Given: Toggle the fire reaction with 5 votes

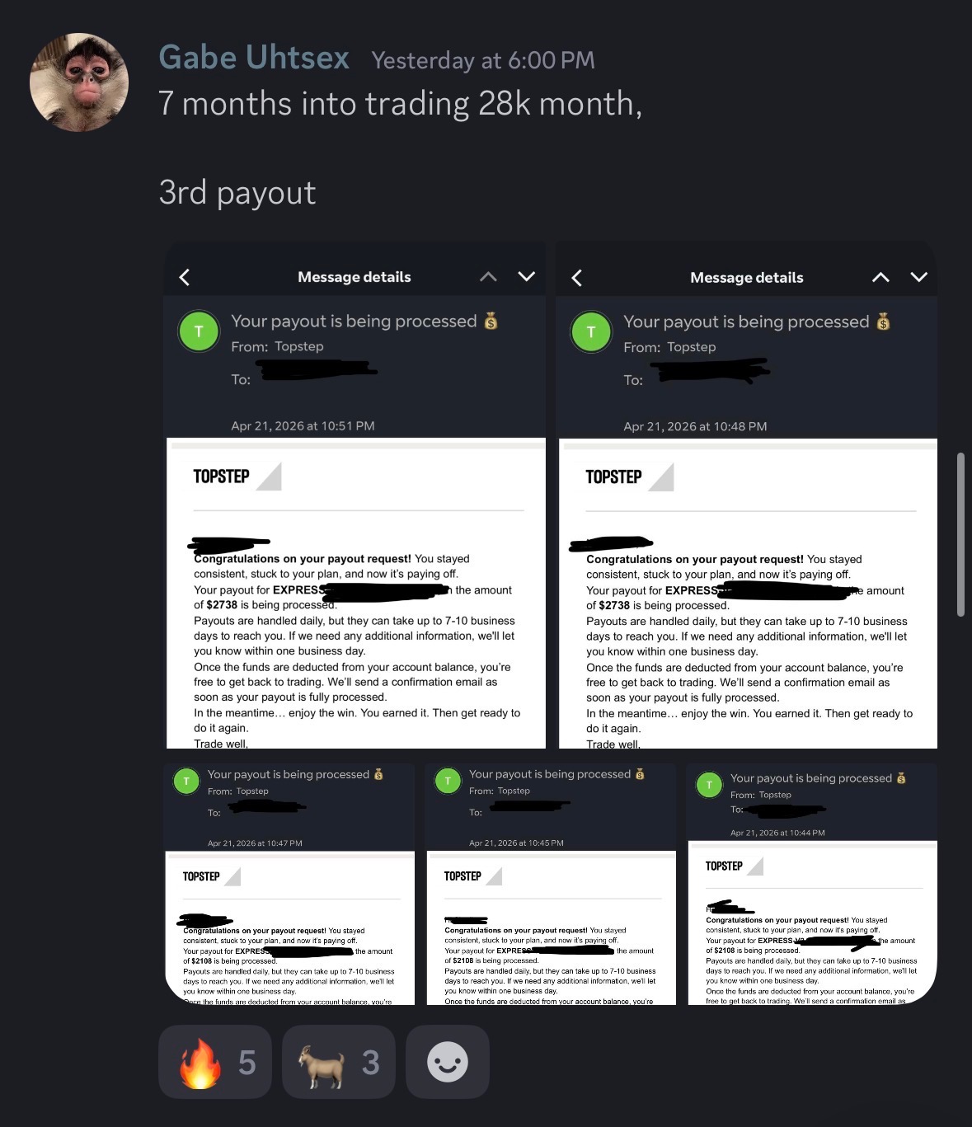Looking at the screenshot, I should [x=215, y=1062].
